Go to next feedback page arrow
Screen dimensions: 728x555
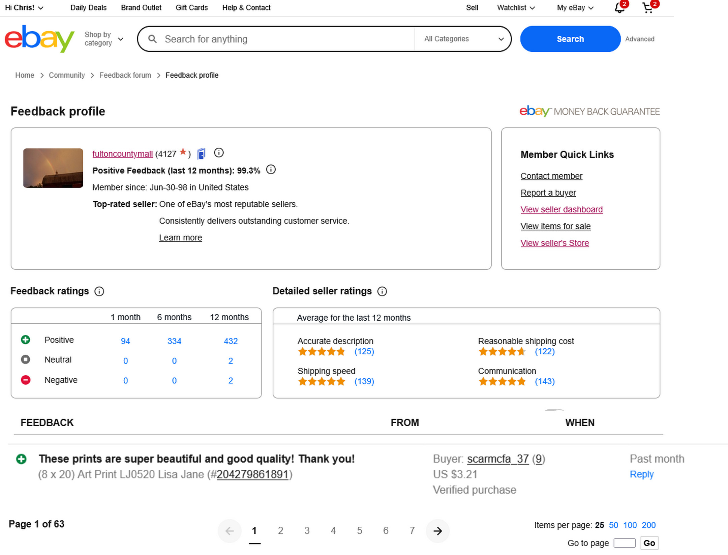pyautogui.click(x=437, y=531)
